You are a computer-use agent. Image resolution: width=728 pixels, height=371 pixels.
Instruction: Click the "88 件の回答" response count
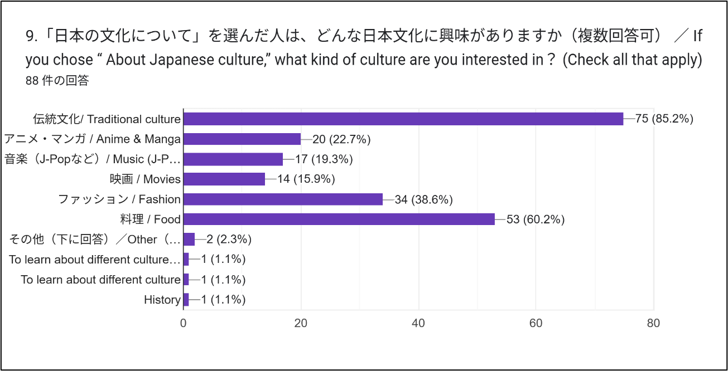tap(57, 80)
